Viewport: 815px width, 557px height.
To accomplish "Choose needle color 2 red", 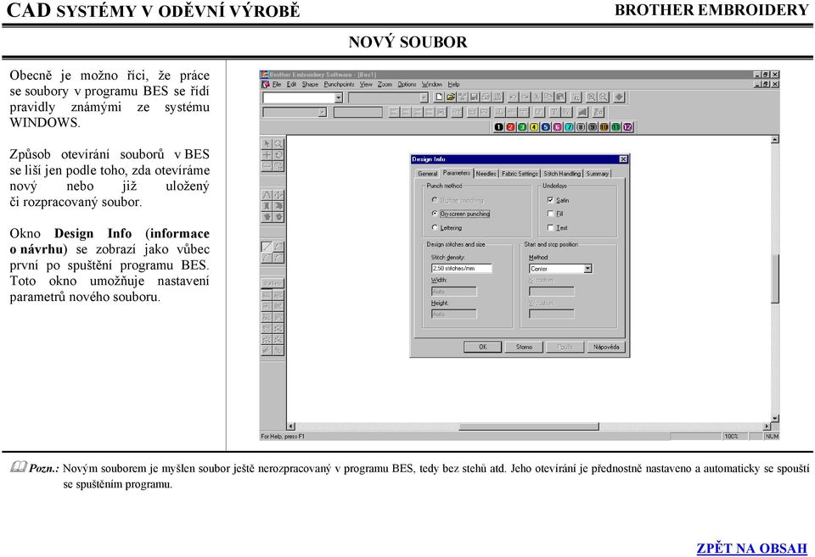I will 510,127.
